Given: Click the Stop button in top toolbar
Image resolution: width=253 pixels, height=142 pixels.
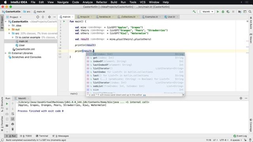Looking at the screenshot, I should pyautogui.click(x=233, y=11).
